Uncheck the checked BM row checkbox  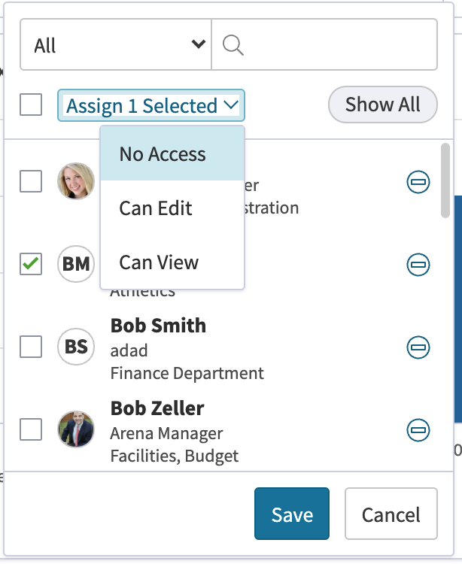(31, 264)
